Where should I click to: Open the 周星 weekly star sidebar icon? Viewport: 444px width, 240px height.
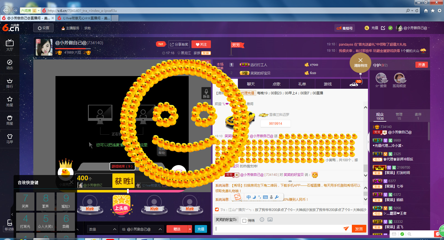pos(10,120)
